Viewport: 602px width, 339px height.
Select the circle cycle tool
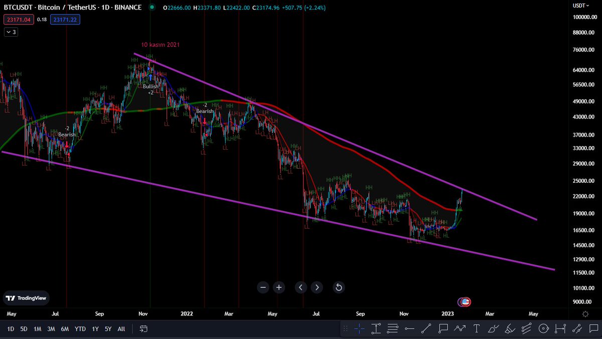tap(543, 329)
